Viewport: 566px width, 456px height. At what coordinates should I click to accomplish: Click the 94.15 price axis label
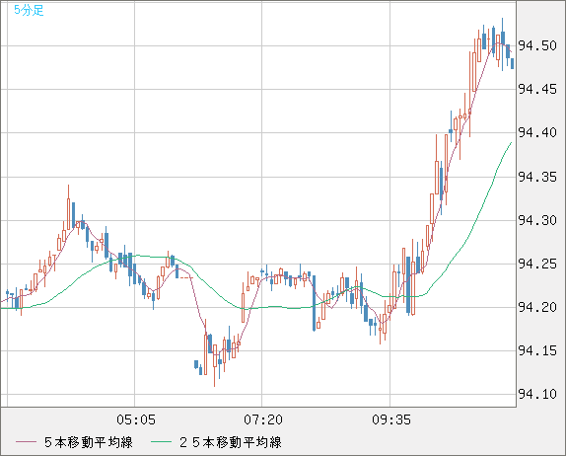pyautogui.click(x=537, y=350)
